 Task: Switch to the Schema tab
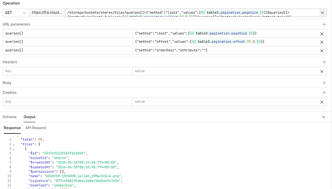click(10, 117)
